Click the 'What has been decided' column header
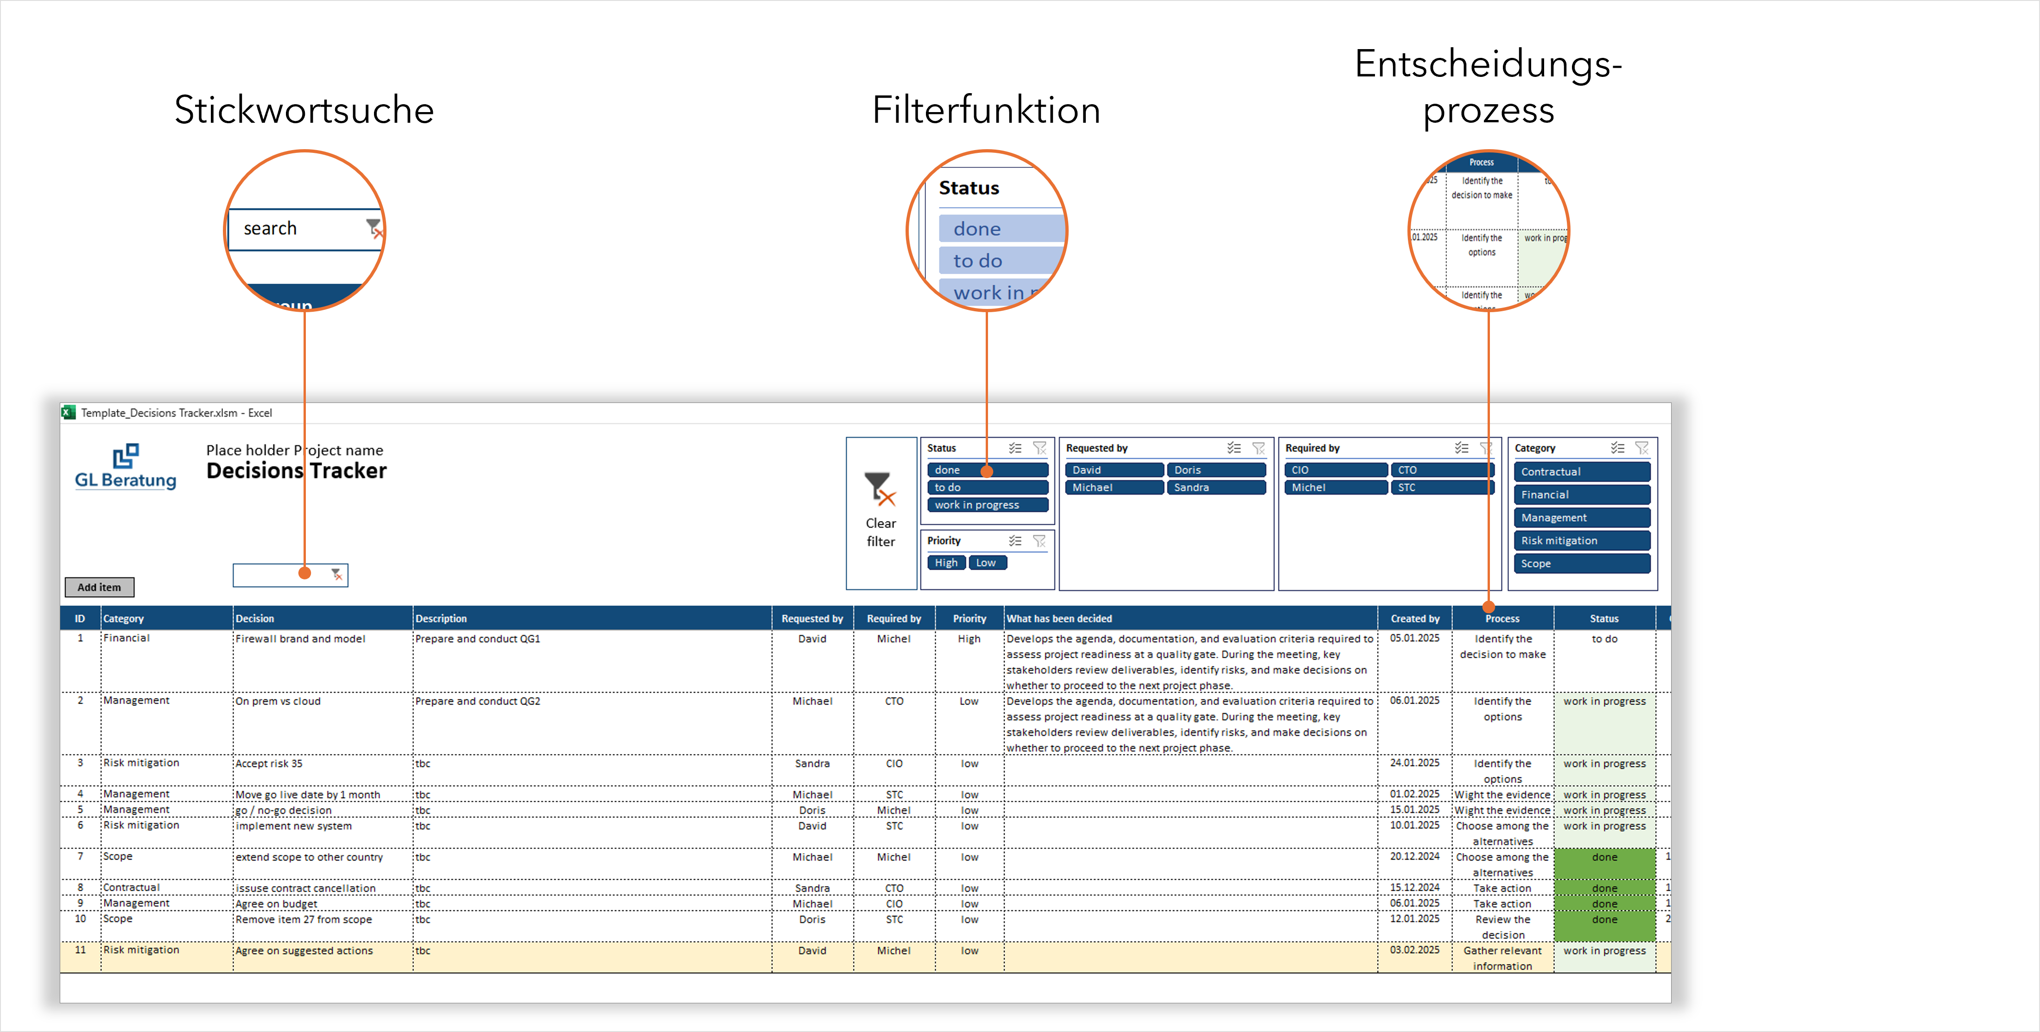Image resolution: width=2040 pixels, height=1032 pixels. click(x=1190, y=619)
